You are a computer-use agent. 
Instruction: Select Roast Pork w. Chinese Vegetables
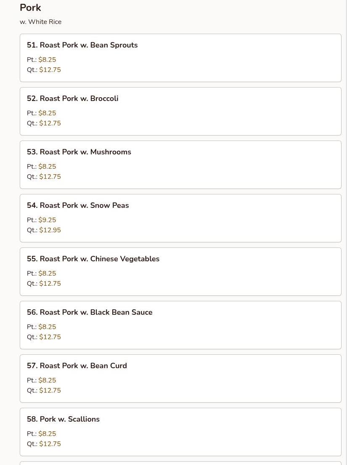(x=93, y=259)
